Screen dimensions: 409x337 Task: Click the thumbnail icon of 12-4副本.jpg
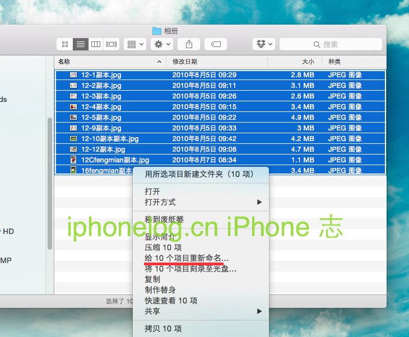(x=73, y=107)
